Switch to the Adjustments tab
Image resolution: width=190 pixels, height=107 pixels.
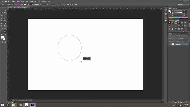point(172,20)
